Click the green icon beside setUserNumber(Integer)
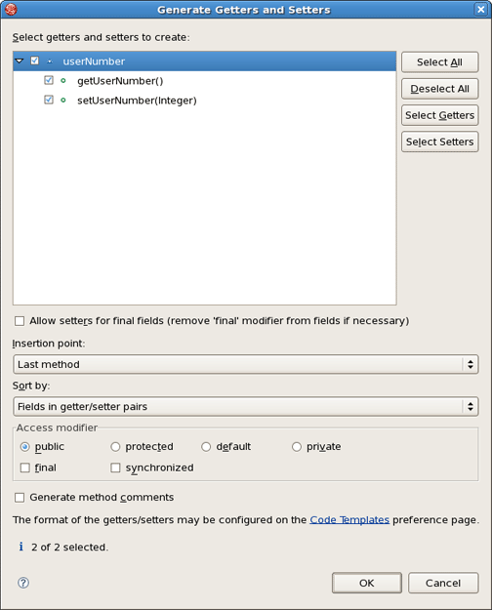 63,100
